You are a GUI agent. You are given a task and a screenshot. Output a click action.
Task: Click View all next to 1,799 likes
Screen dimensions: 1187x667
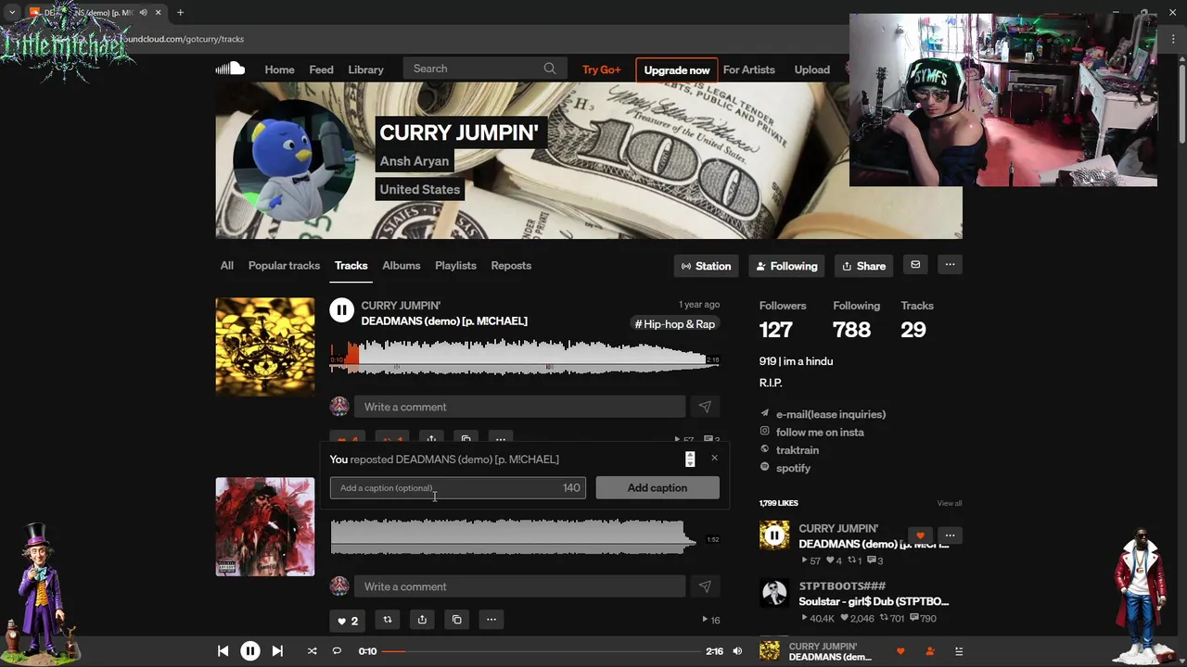(949, 503)
